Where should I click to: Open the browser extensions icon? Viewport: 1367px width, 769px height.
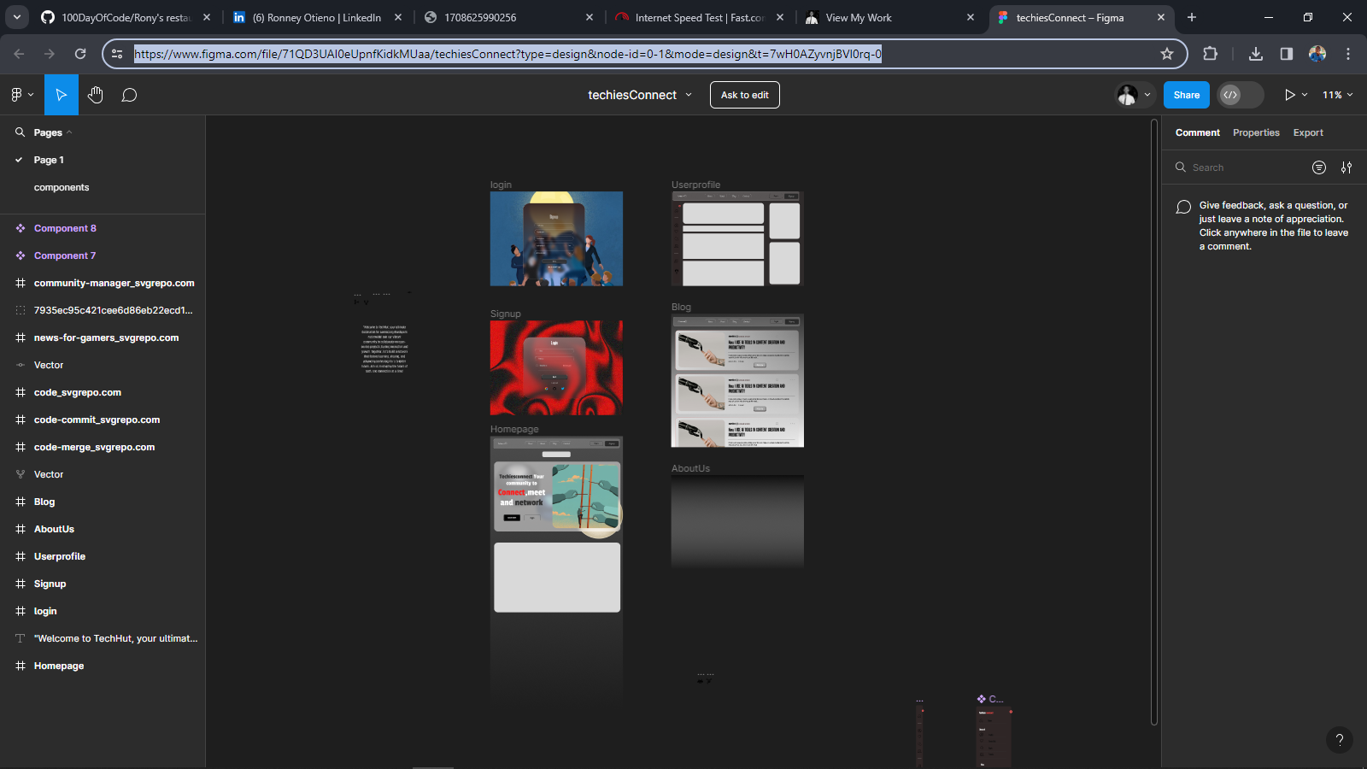click(x=1210, y=54)
